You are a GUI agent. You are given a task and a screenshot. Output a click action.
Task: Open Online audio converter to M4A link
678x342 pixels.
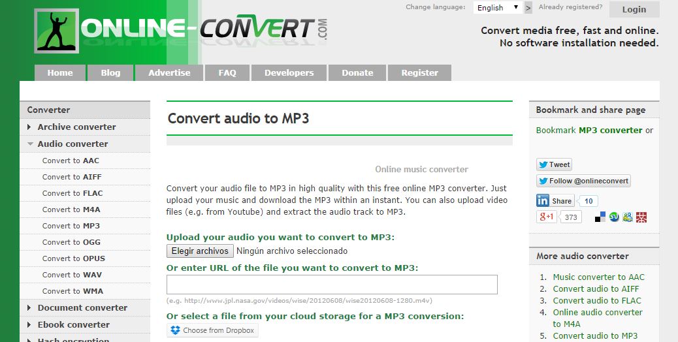(598, 318)
